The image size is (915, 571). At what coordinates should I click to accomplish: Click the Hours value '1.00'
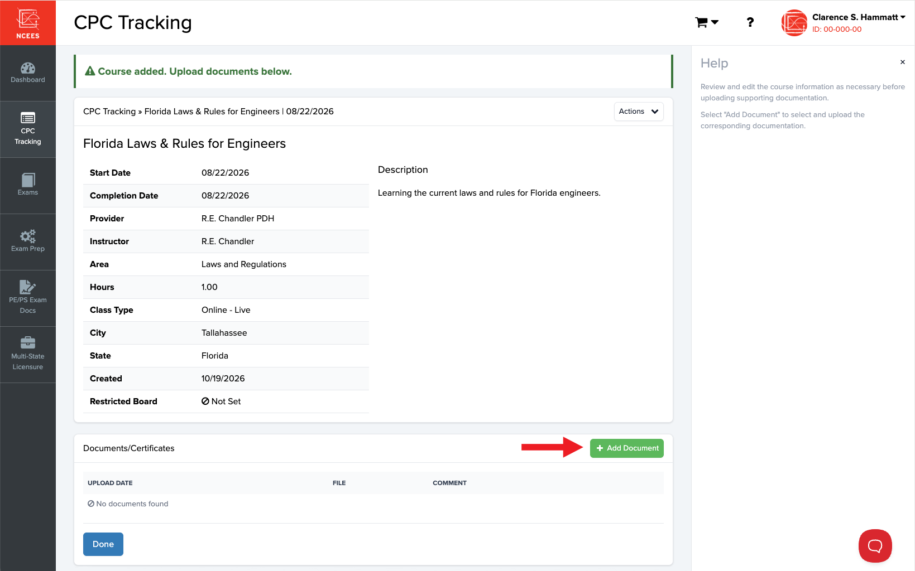click(x=209, y=287)
